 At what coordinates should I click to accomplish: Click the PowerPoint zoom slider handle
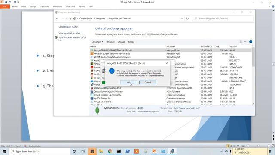(x=258, y=146)
